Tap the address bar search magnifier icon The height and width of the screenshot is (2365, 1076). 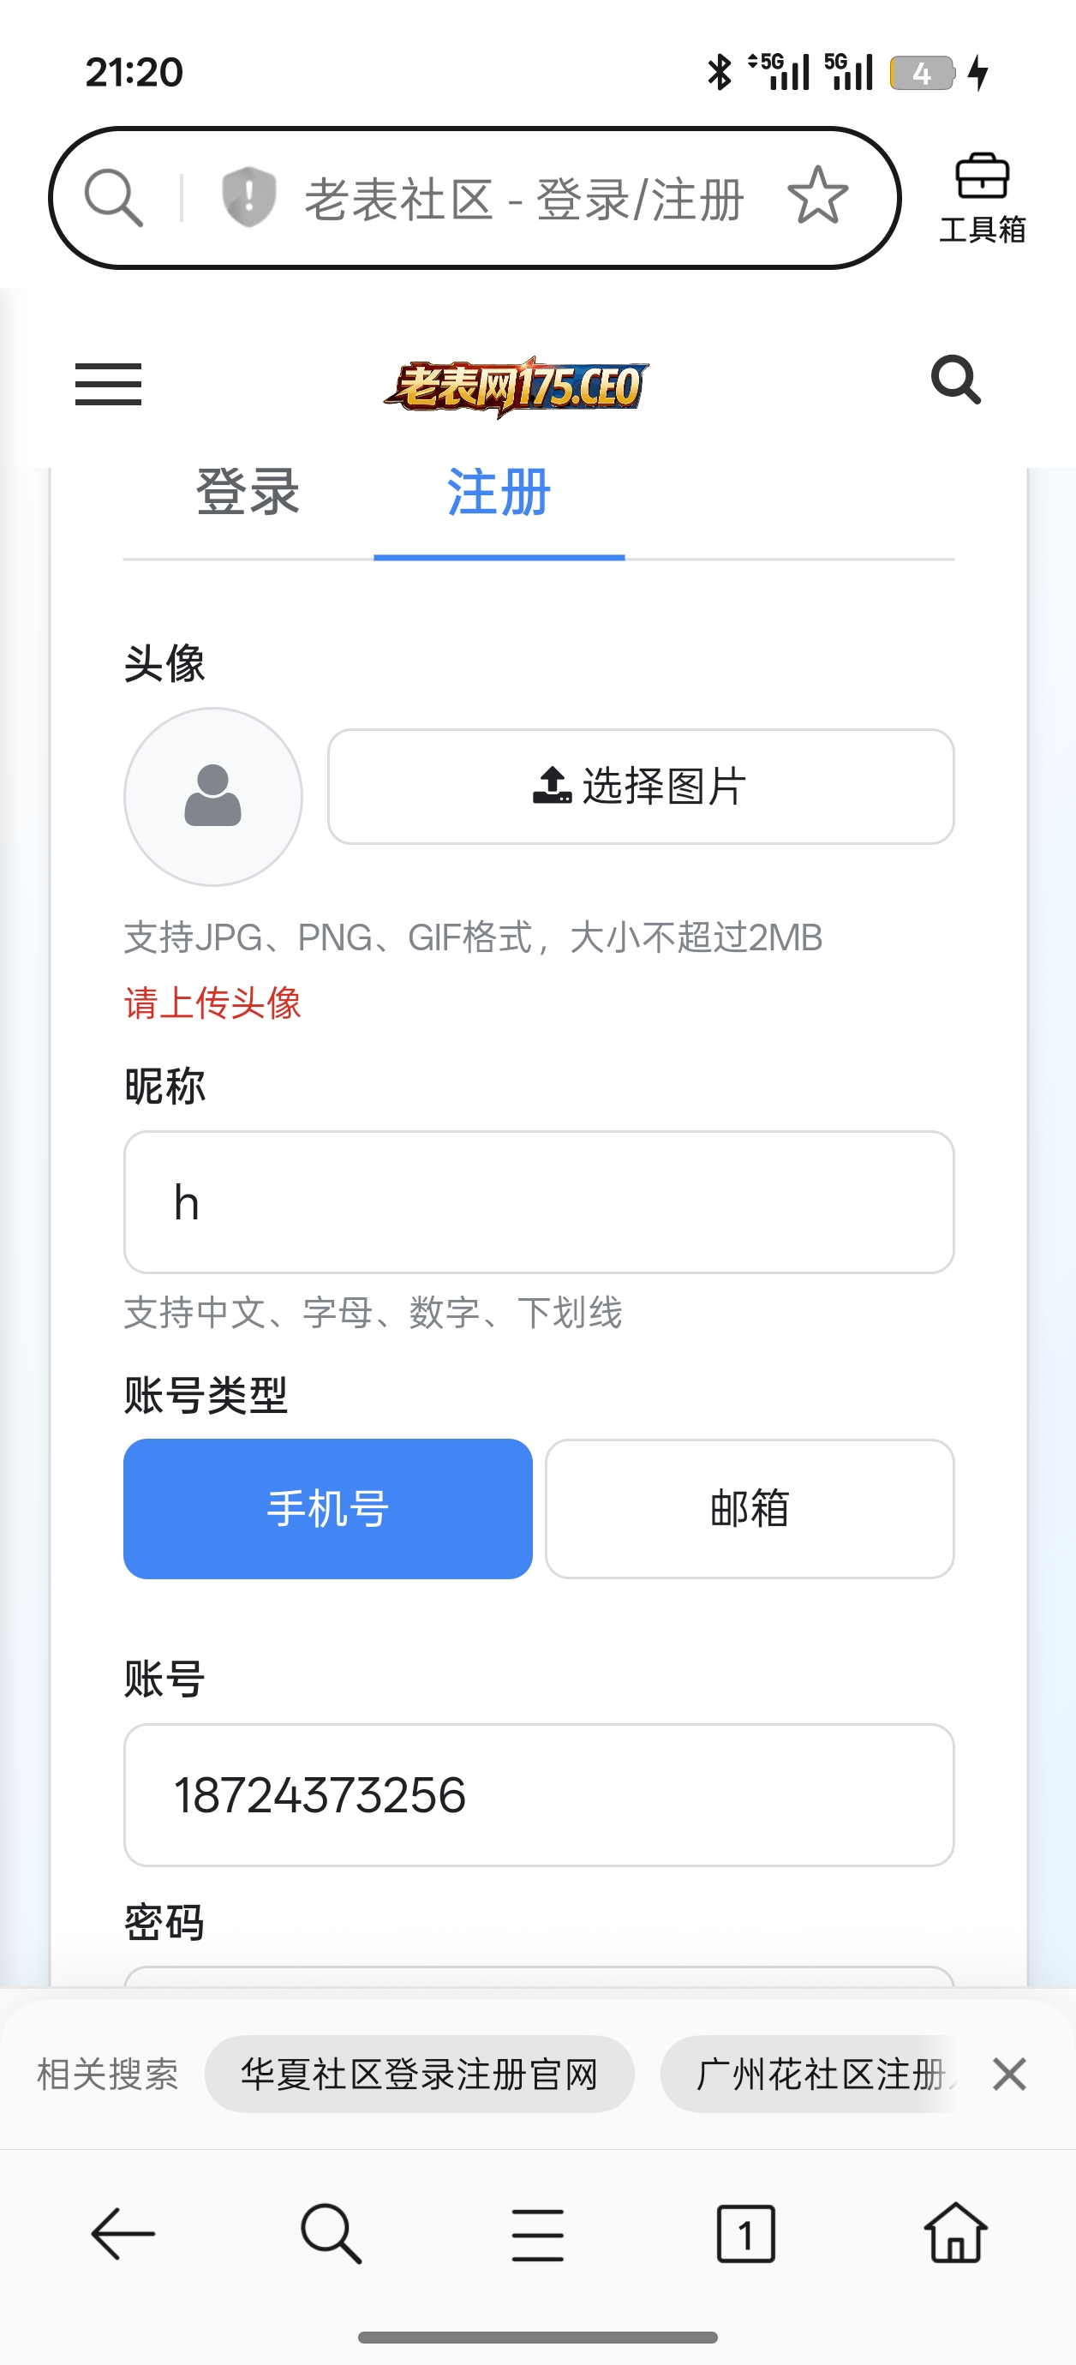tap(114, 197)
